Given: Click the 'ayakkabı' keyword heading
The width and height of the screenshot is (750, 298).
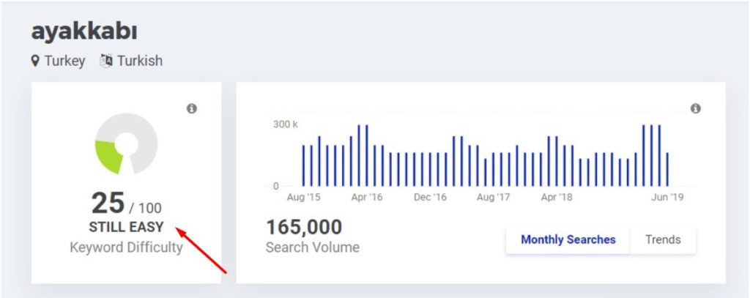Looking at the screenshot, I should 84,31.
